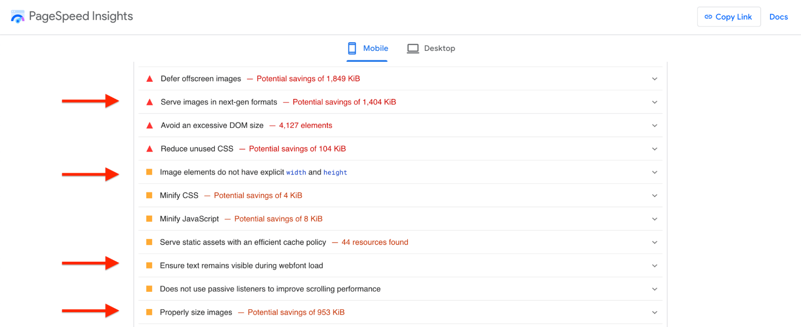Click red triangle beside Reduce unused CSS
Image resolution: width=801 pixels, height=327 pixels.
[x=149, y=149]
